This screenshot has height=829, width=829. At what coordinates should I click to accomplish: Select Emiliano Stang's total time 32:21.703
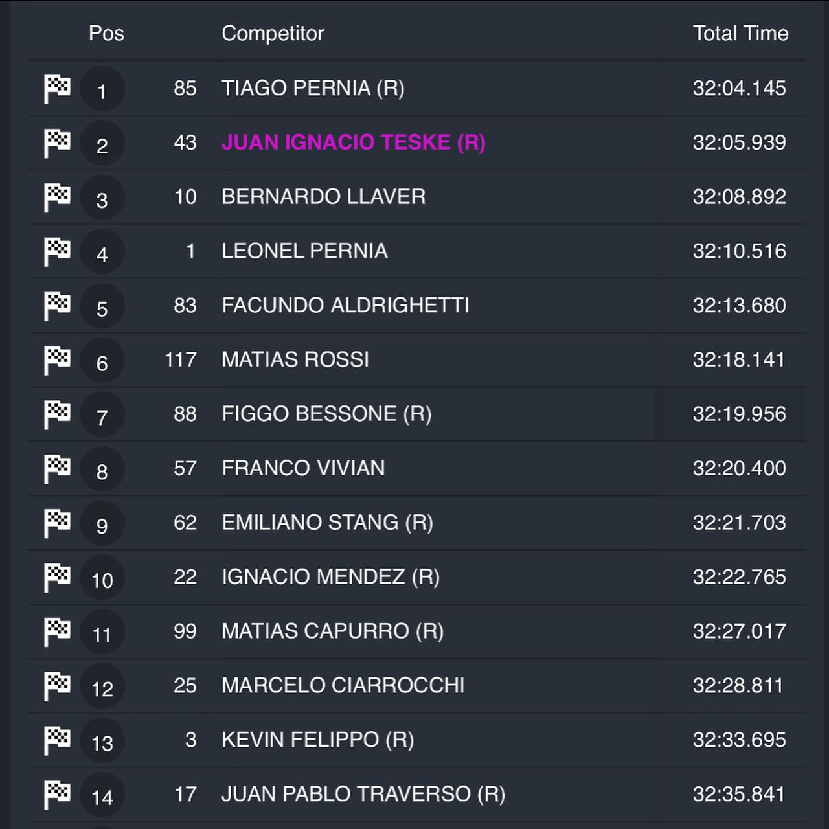739,522
